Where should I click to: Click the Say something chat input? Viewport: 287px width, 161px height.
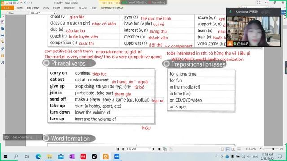coord(23,137)
